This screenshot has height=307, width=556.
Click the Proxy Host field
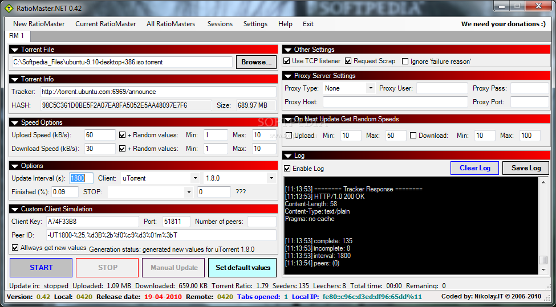click(395, 102)
